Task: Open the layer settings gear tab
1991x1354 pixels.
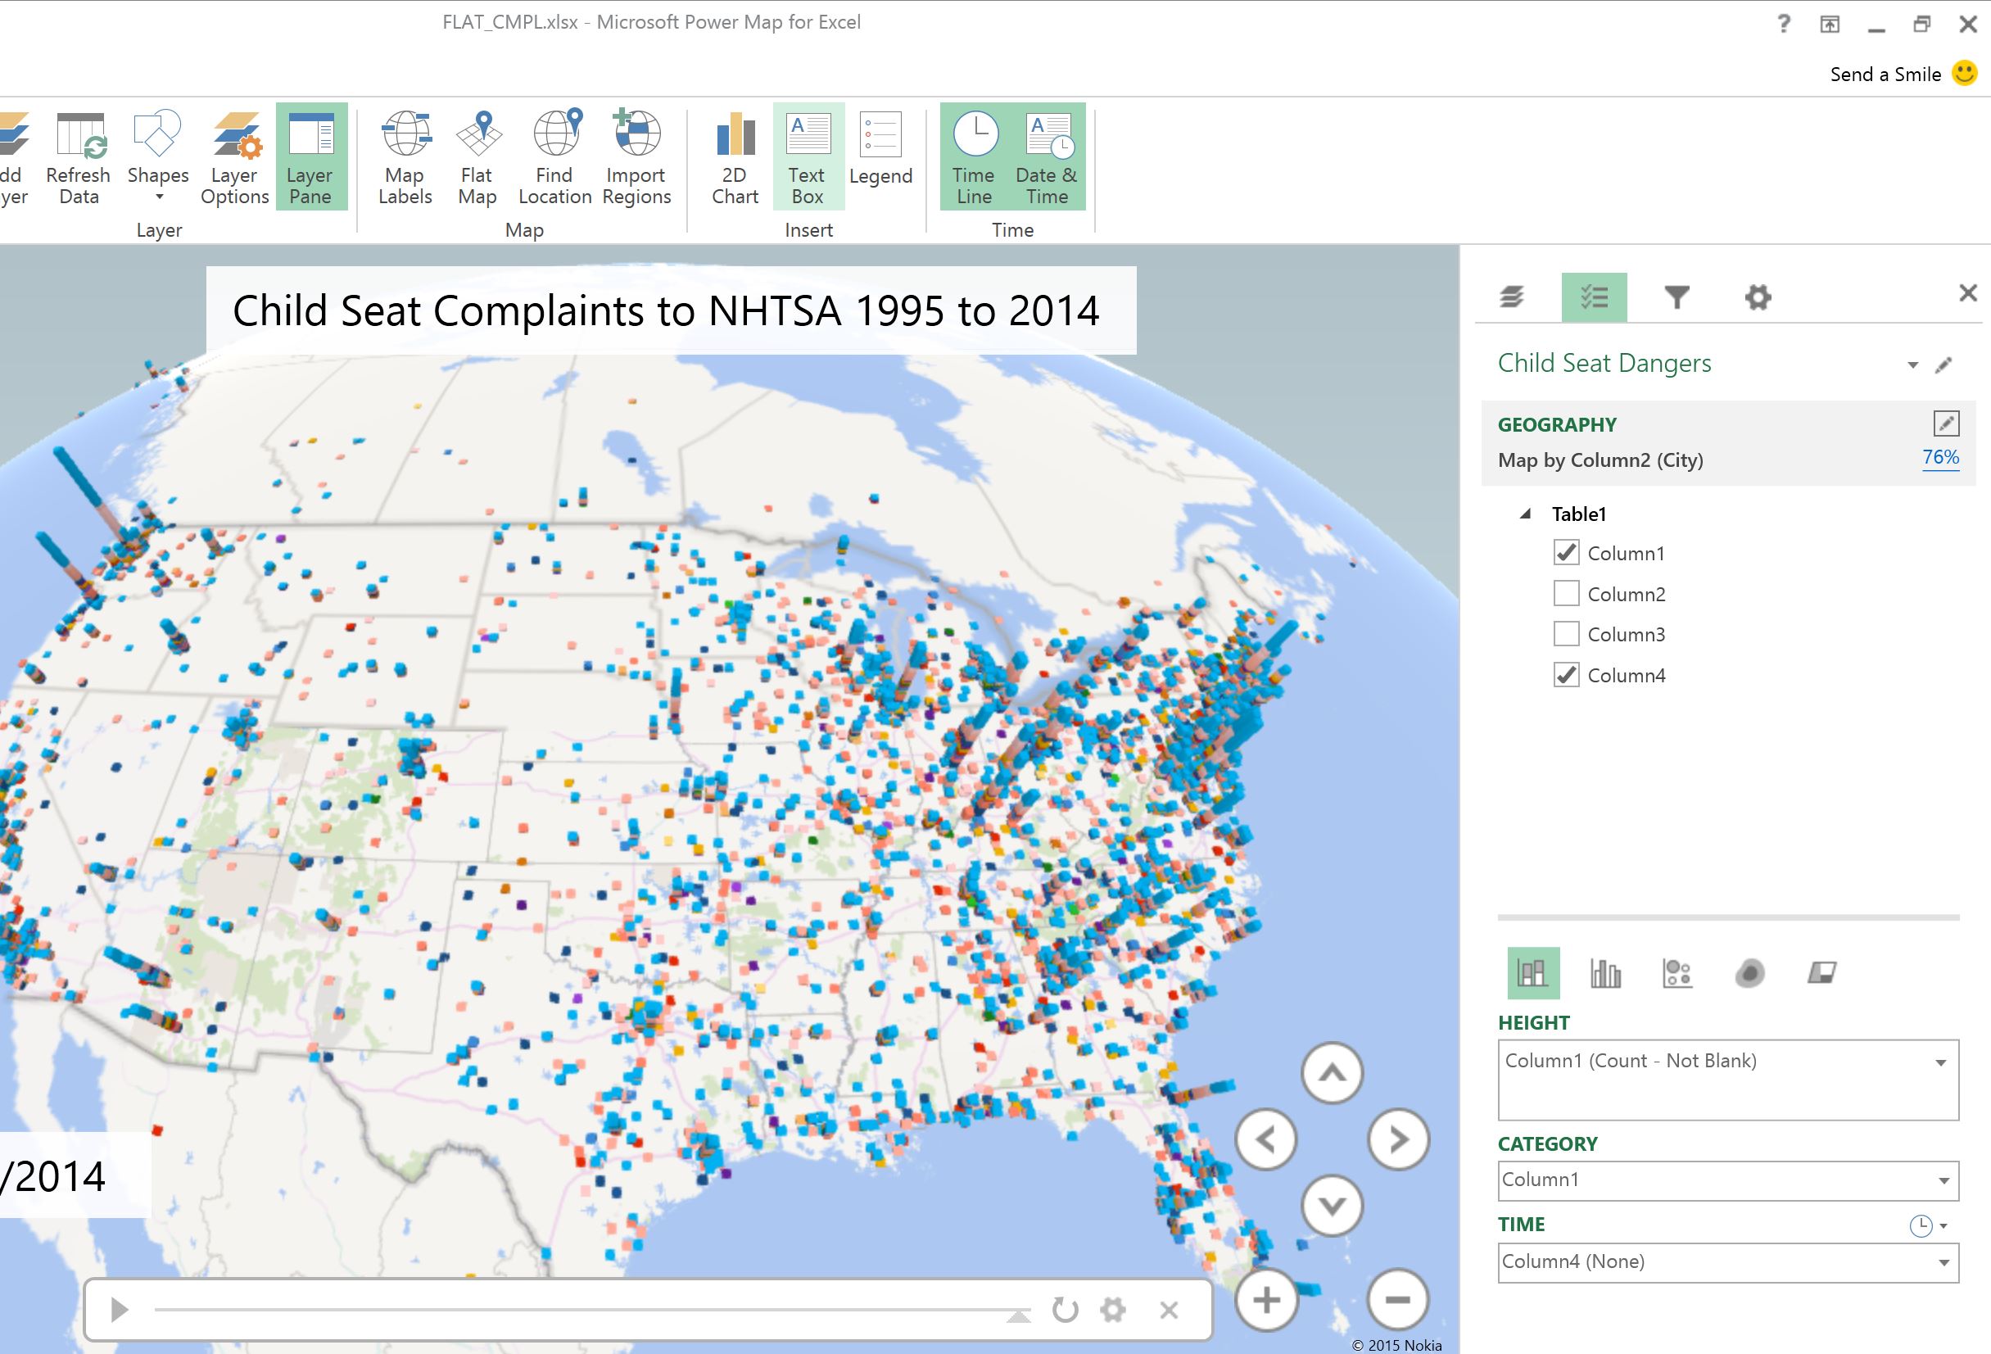Action: [x=1757, y=297]
